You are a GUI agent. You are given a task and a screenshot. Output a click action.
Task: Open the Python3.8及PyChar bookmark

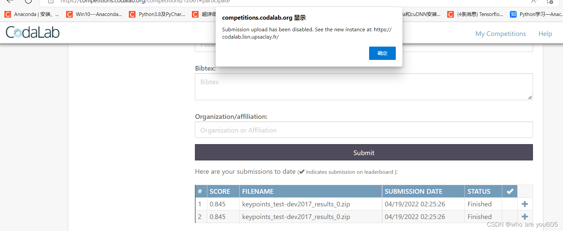click(157, 14)
